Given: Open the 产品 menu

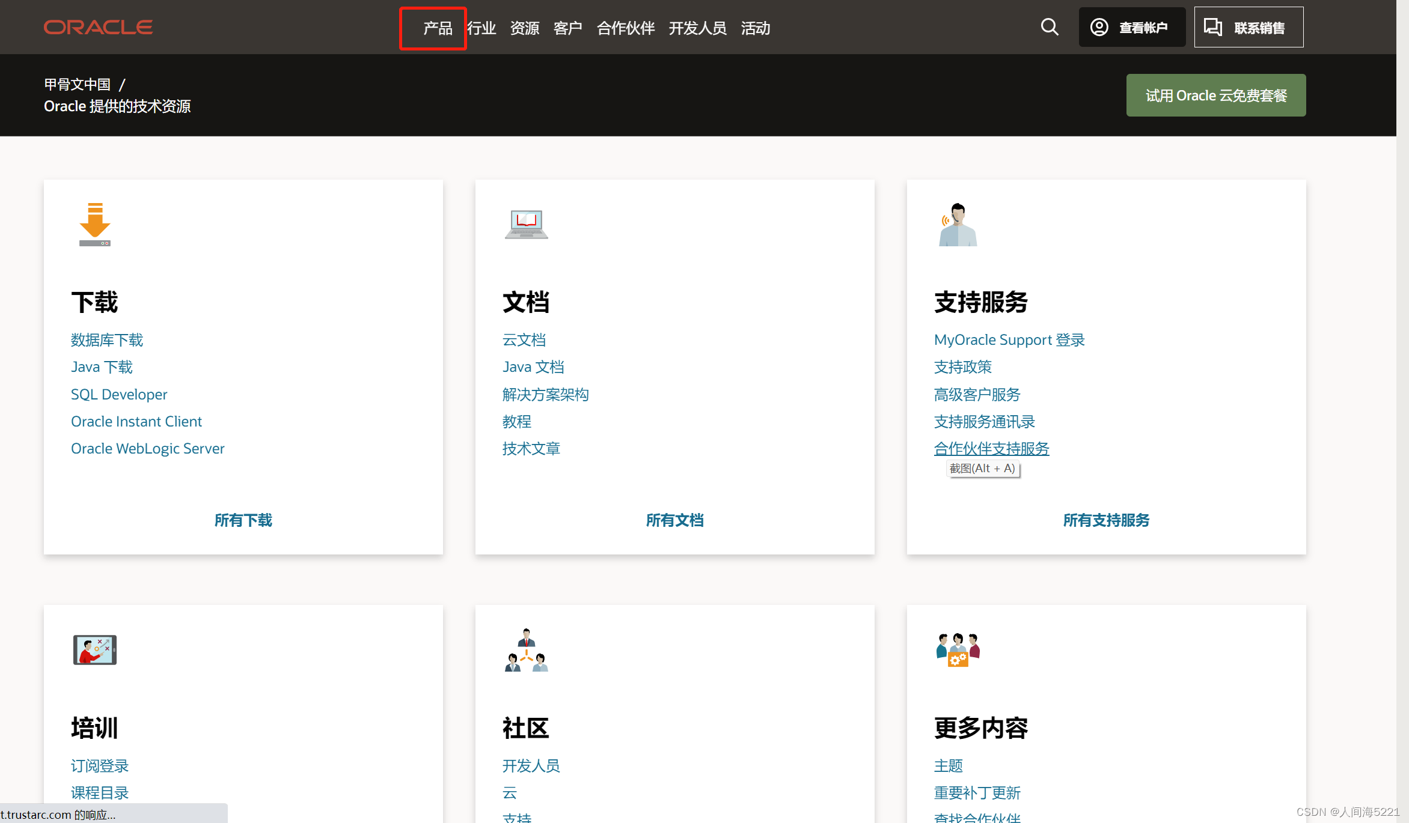Looking at the screenshot, I should [x=438, y=28].
